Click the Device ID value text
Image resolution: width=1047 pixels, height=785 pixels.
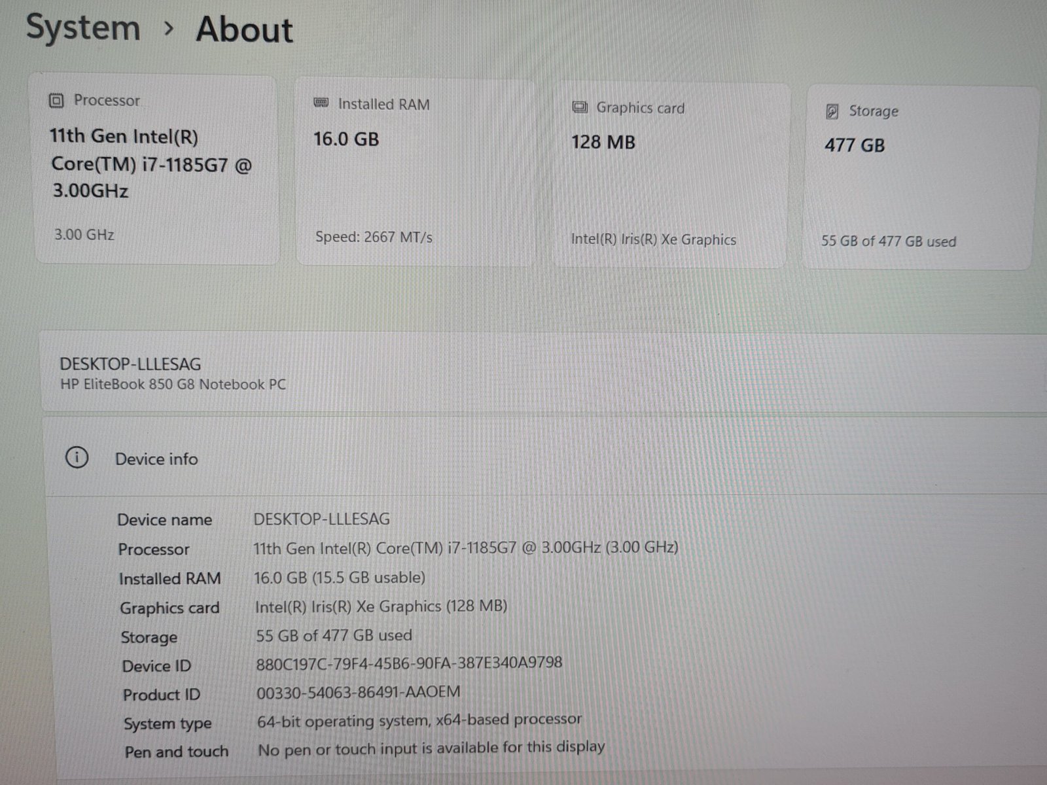(409, 663)
